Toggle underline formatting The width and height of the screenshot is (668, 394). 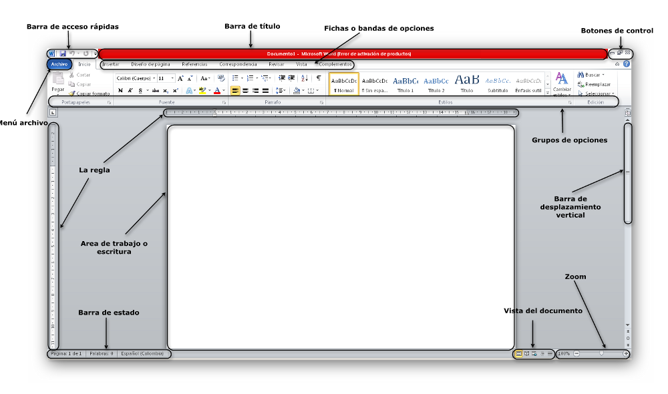click(x=140, y=90)
